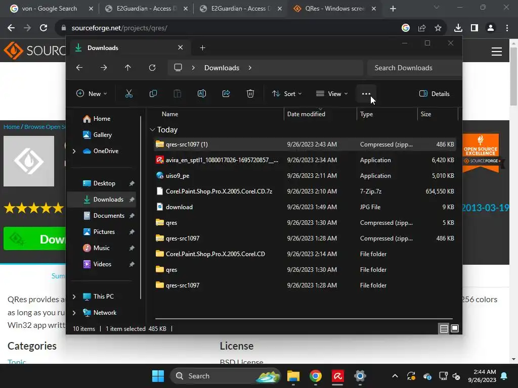Screen dimensions: 518x388
Task: Expand Network in navigation pane
Action: (74, 313)
